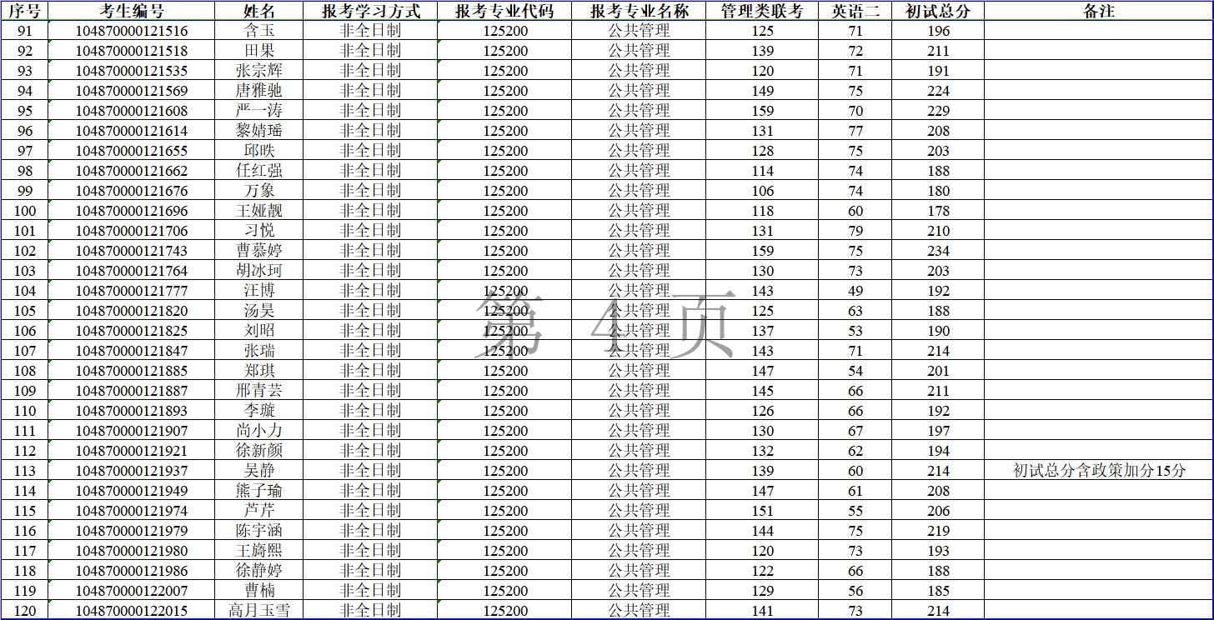Click the 初试总分 column header
This screenshot has height=620, width=1214.
point(938,11)
